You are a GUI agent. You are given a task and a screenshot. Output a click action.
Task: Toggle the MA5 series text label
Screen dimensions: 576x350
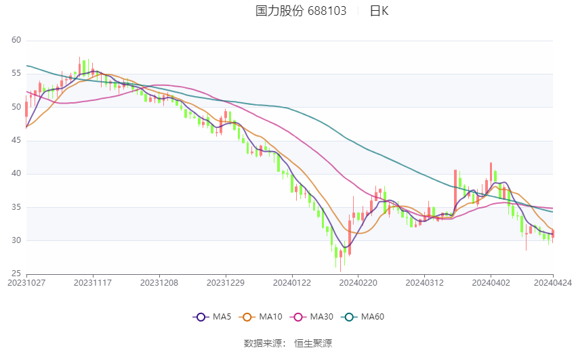(x=222, y=317)
